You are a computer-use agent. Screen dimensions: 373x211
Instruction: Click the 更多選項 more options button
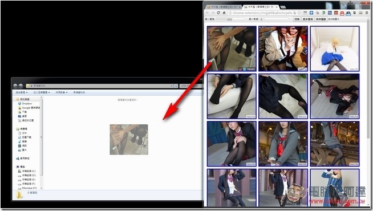click(307, 19)
